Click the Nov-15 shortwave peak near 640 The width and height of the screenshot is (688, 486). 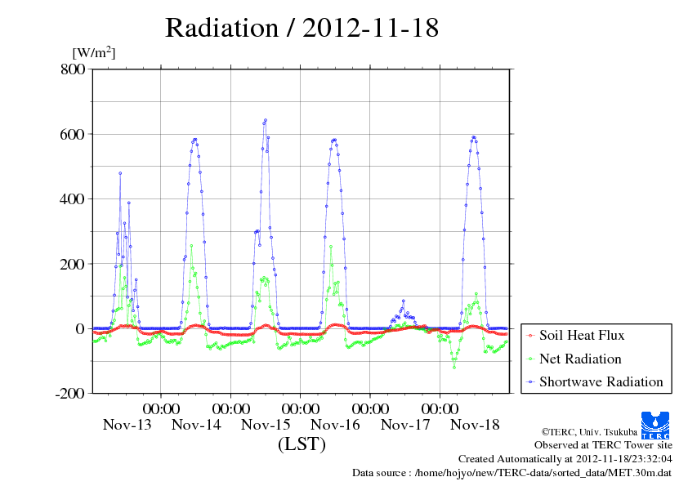[x=266, y=120]
